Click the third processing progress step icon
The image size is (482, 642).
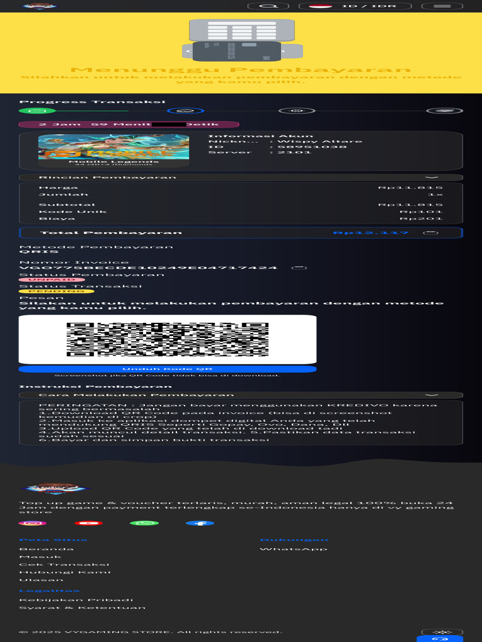(x=297, y=110)
